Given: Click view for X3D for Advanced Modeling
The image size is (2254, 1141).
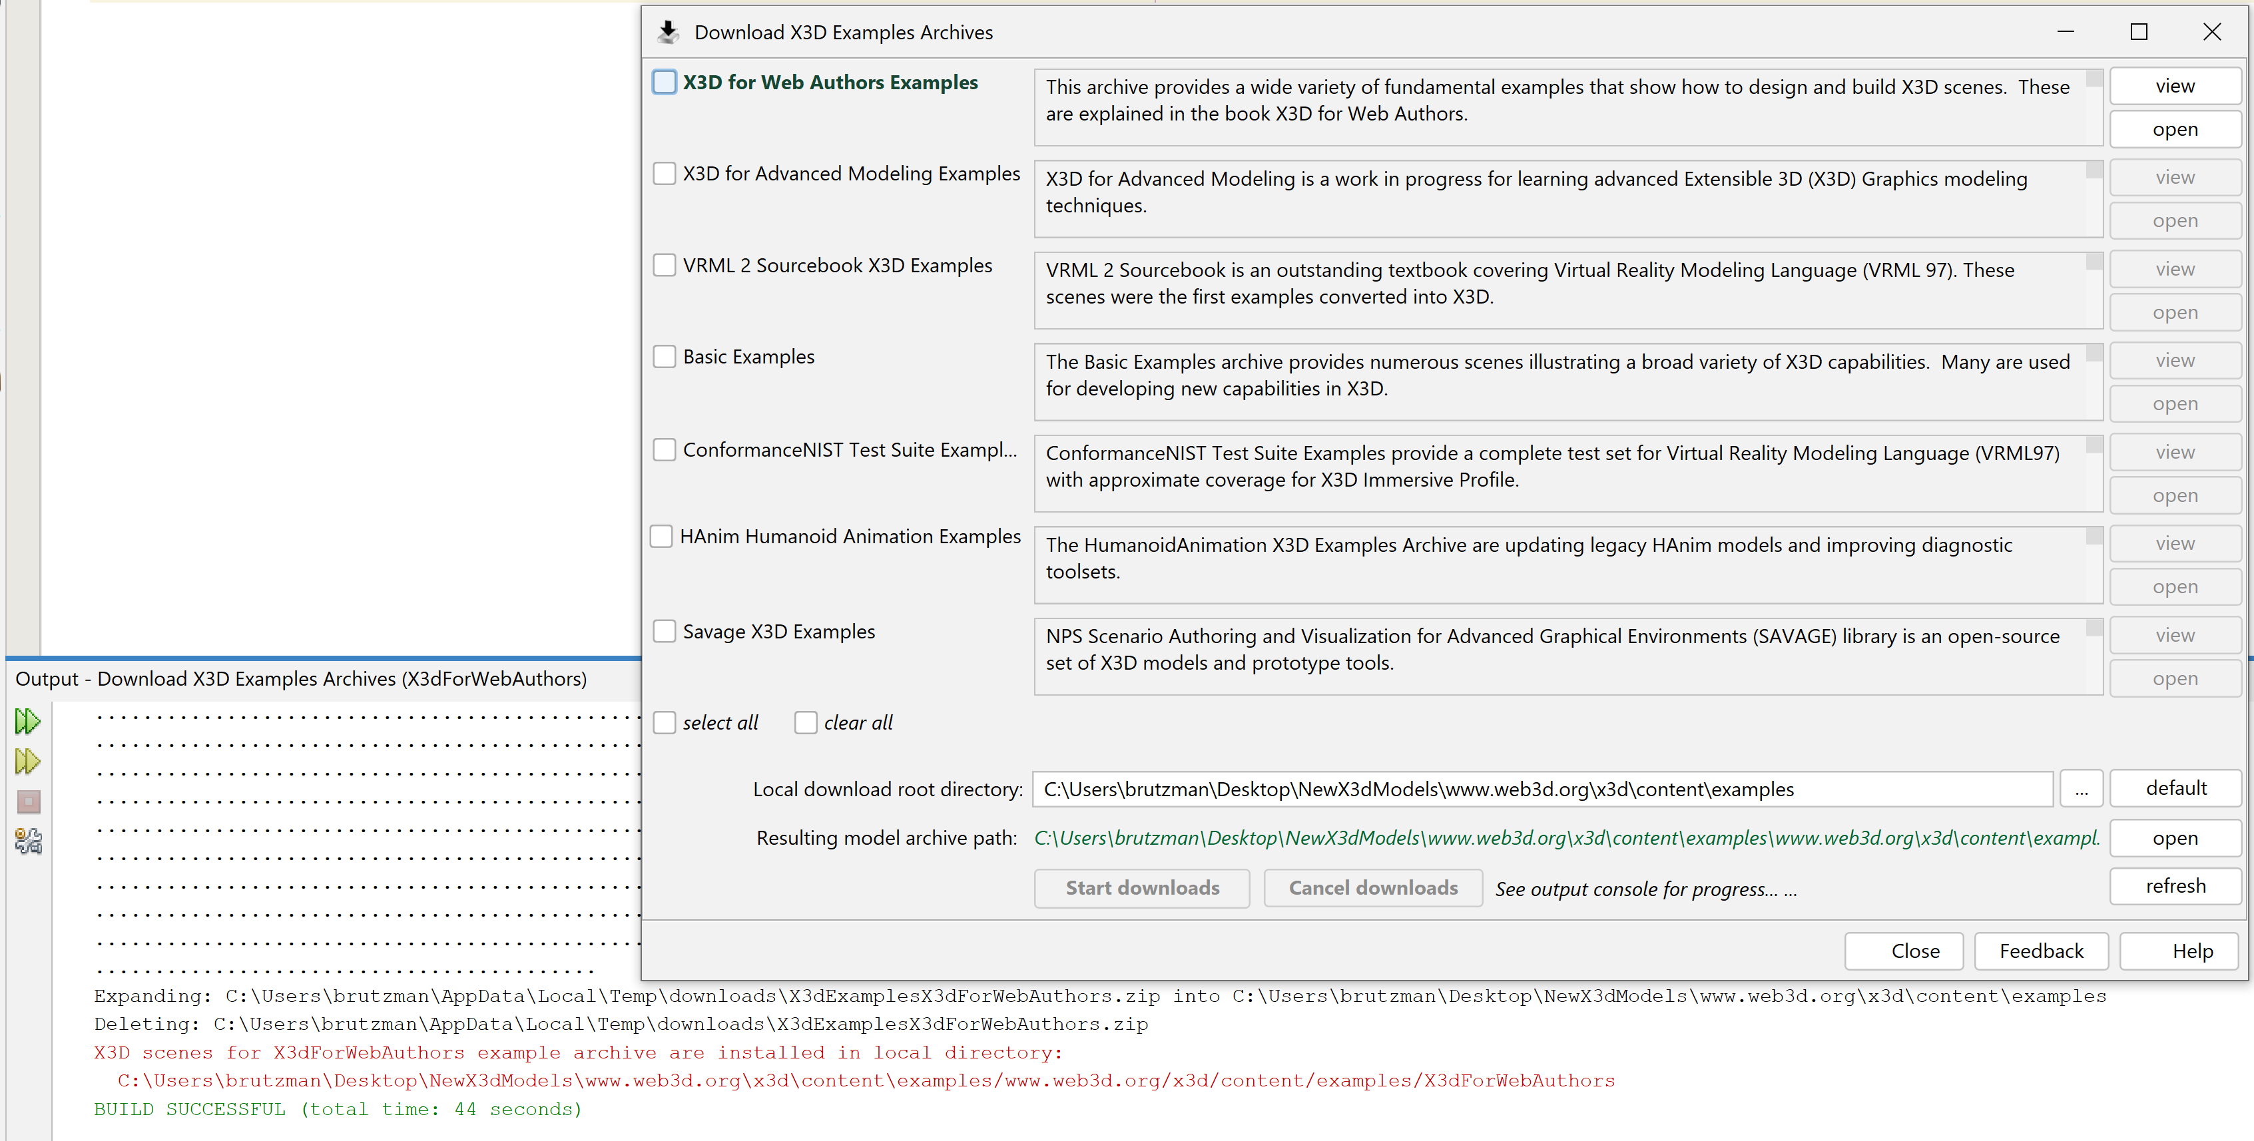Looking at the screenshot, I should coord(2174,178).
